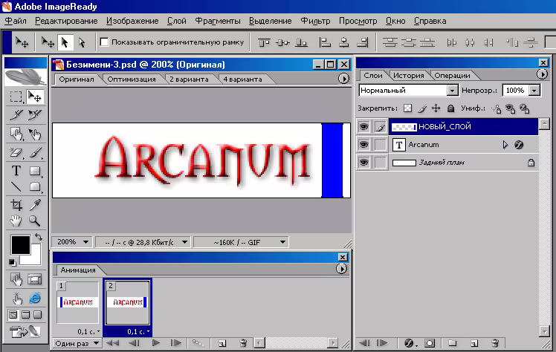Expand Arcanum layer effects triangle

pyautogui.click(x=505, y=145)
